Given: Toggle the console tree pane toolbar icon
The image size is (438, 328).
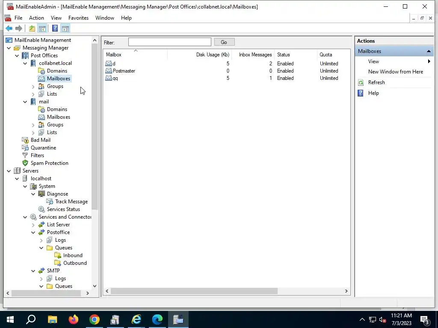Looking at the screenshot, I should [x=42, y=28].
